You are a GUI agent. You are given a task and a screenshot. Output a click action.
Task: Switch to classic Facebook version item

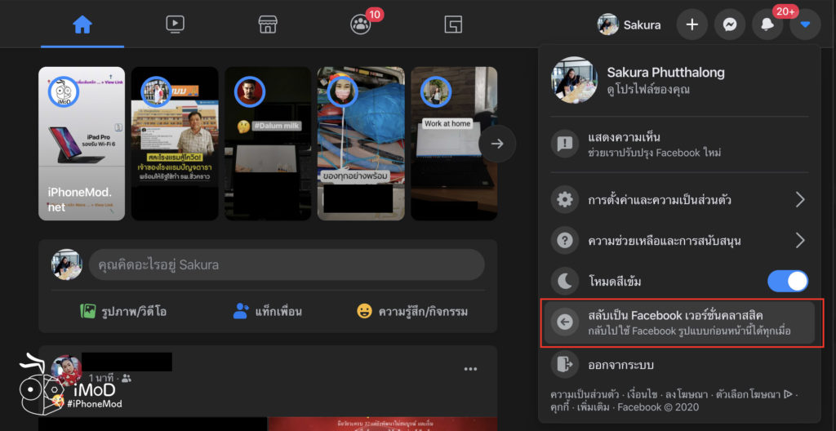679,322
